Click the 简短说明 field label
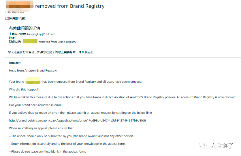 [x=15, y=42]
